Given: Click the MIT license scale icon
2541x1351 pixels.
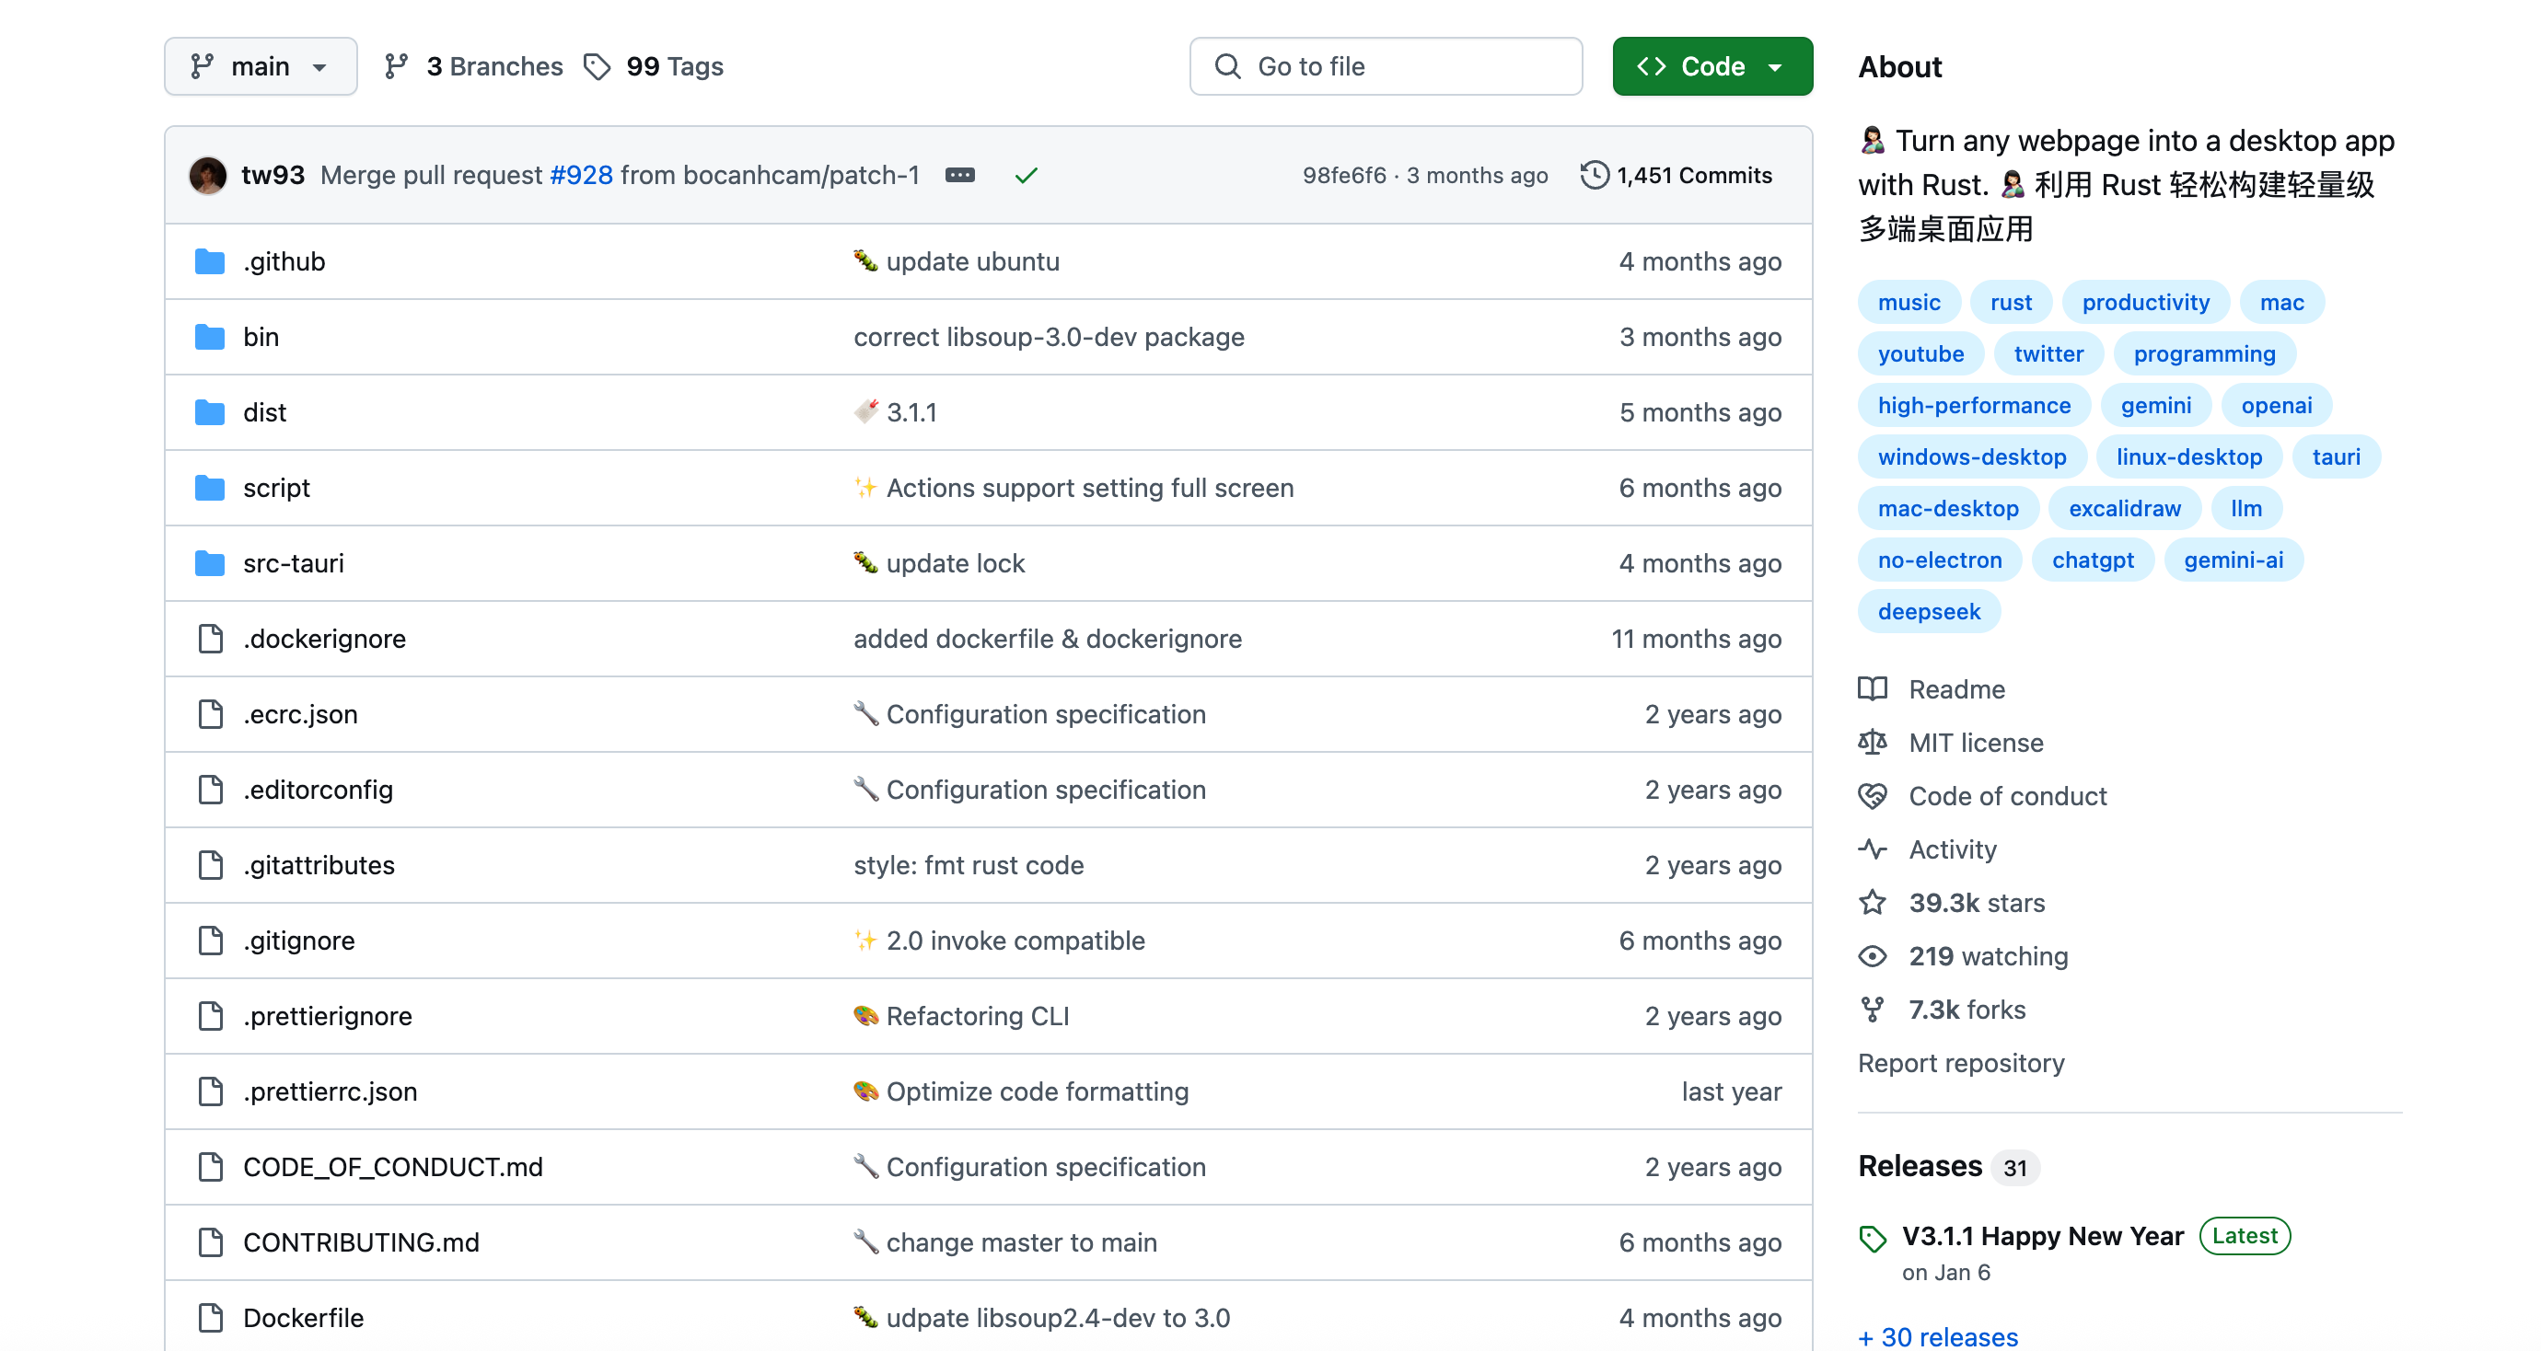Looking at the screenshot, I should [1873, 742].
